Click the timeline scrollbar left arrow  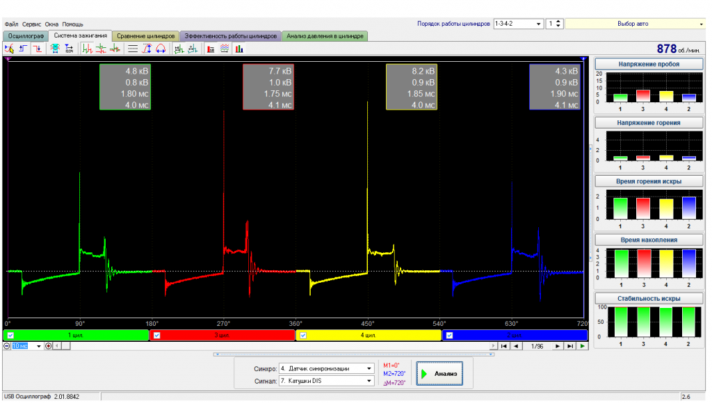click(x=57, y=346)
